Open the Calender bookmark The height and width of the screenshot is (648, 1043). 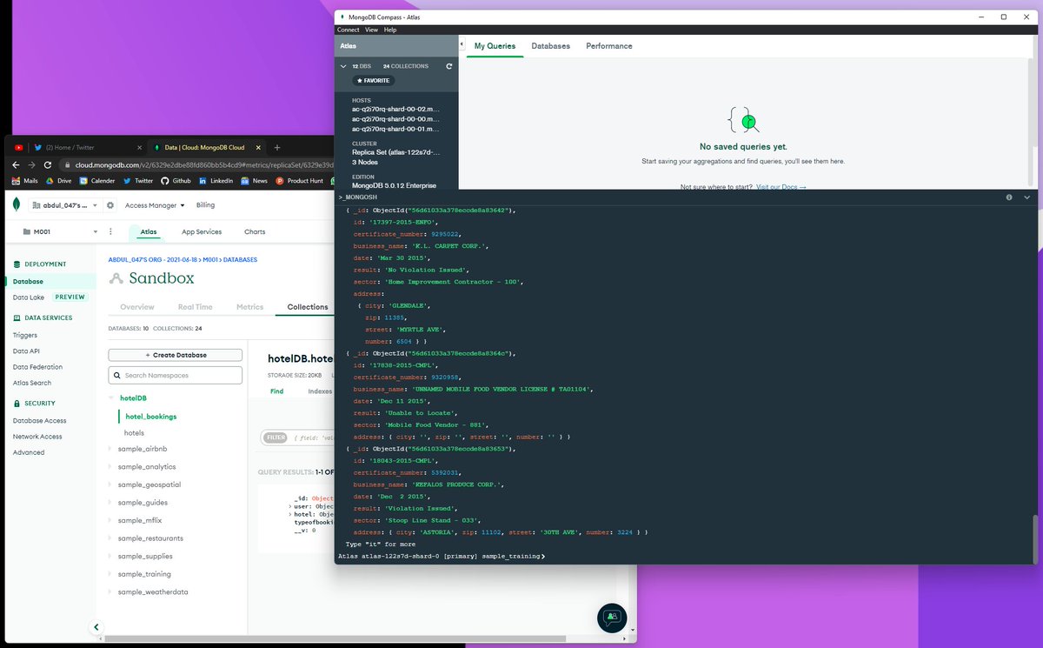[x=97, y=181]
